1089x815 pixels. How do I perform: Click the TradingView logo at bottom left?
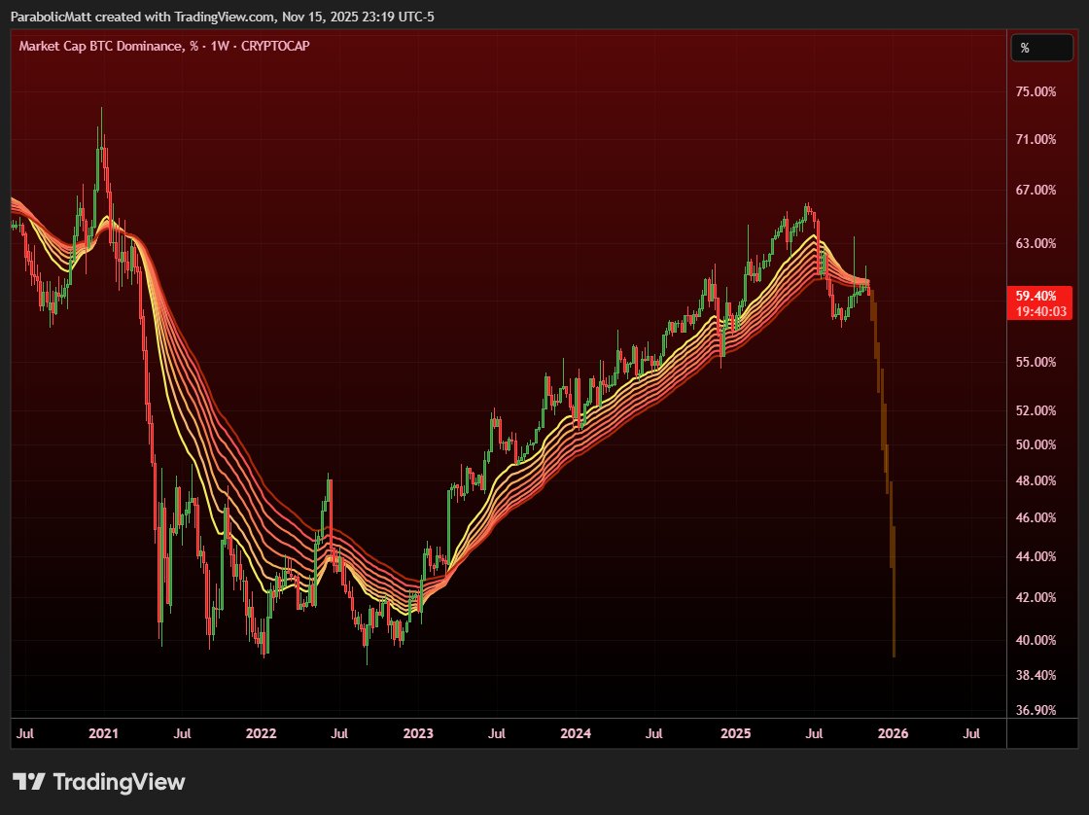(97, 782)
